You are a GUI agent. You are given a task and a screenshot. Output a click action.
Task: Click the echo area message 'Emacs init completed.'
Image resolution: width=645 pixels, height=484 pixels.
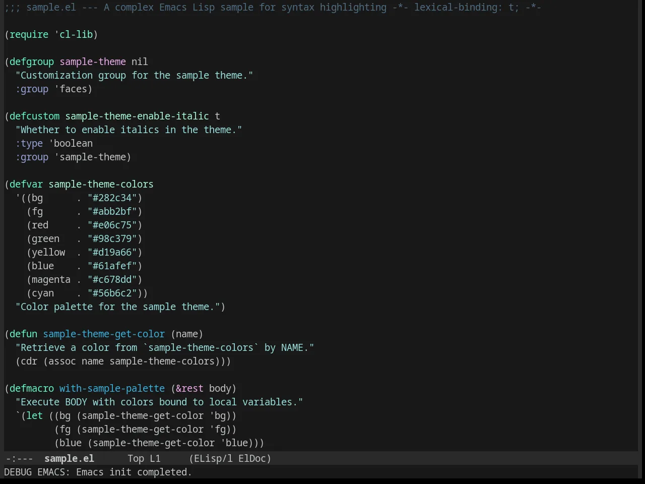coord(134,472)
